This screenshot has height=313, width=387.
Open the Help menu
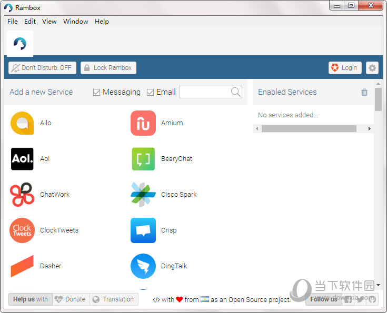(x=102, y=22)
